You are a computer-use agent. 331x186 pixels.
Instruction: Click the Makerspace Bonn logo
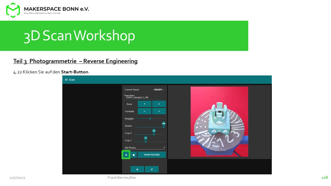13,10
